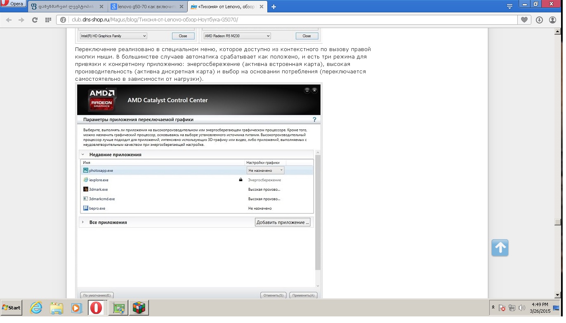Click Close beside Intel HD Graphics dropdown
566x323 pixels.
183,36
